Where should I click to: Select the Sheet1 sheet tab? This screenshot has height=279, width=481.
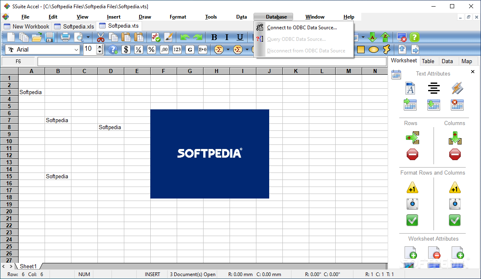tap(28, 266)
